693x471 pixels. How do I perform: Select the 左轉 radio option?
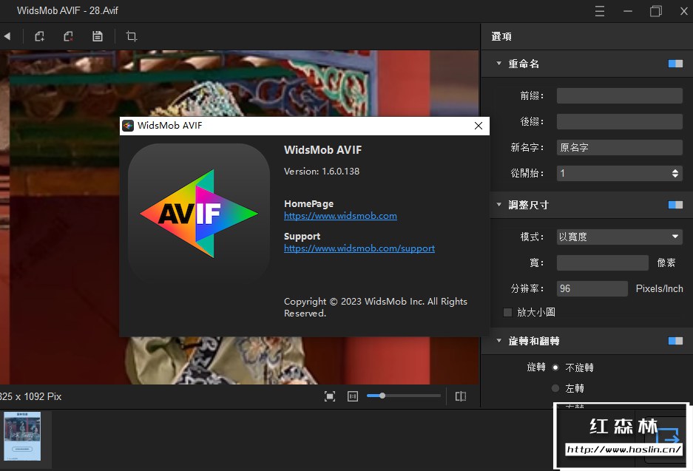555,388
